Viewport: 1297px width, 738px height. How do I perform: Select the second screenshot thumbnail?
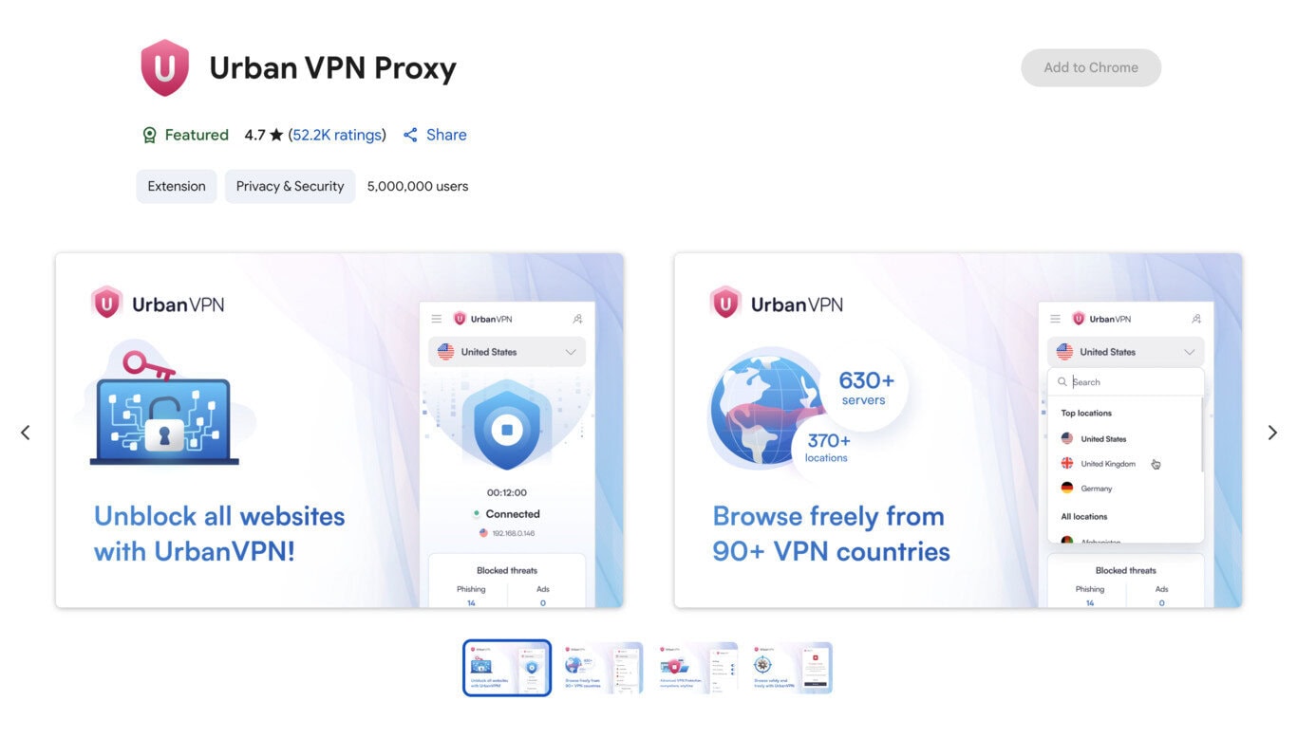pyautogui.click(x=600, y=668)
